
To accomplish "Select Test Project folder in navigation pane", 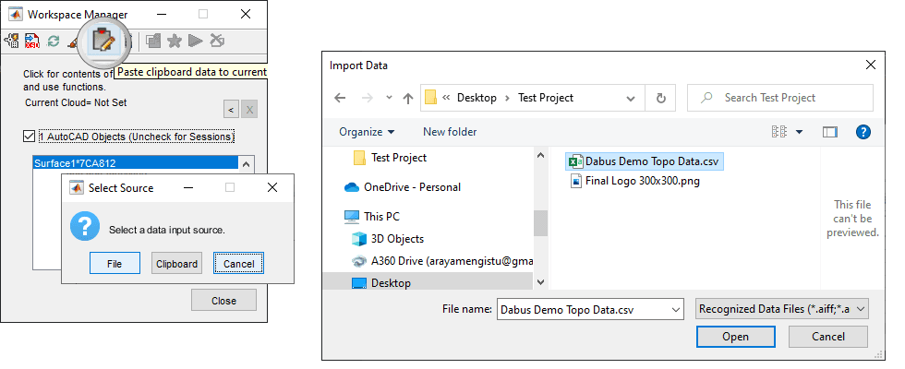I will coord(390,158).
